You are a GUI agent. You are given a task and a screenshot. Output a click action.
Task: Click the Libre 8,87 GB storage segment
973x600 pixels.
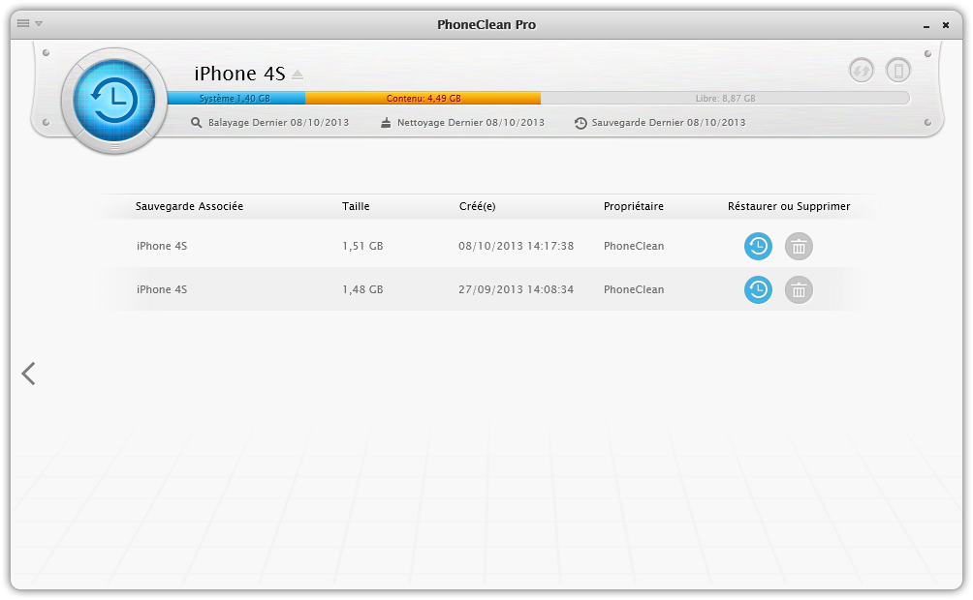coord(725,98)
